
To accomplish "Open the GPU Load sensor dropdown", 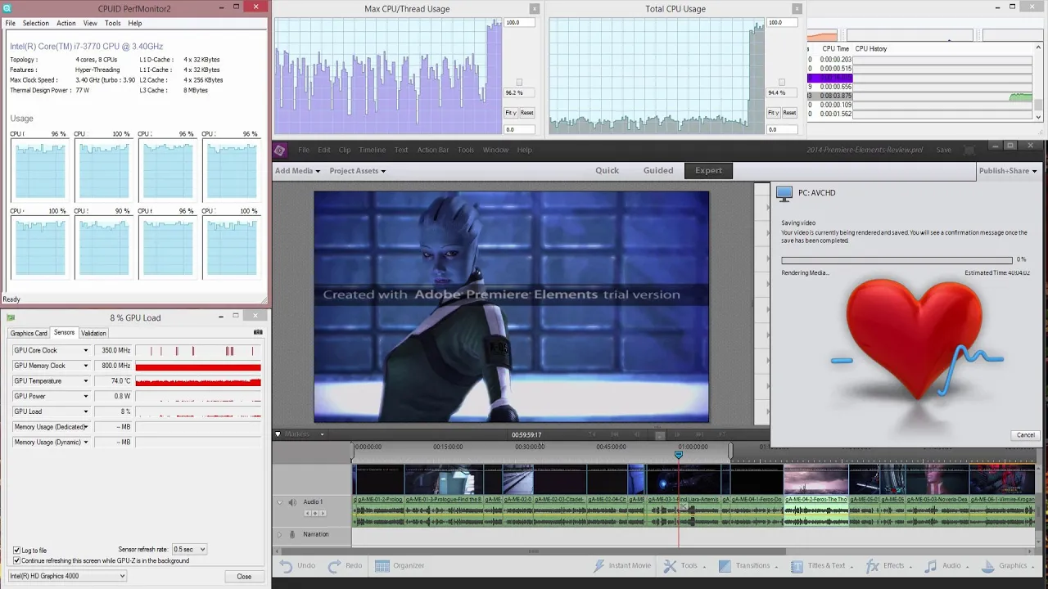I will [x=85, y=411].
